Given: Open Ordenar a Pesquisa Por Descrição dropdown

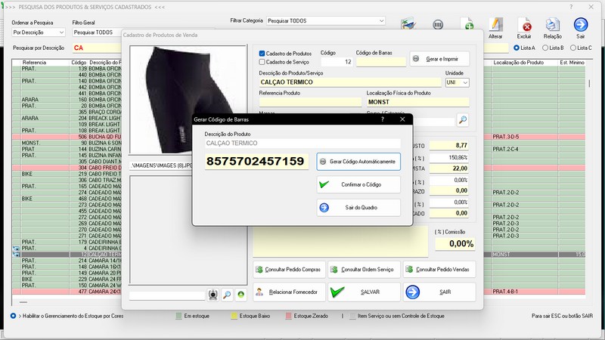Looking at the screenshot, I should point(39,32).
